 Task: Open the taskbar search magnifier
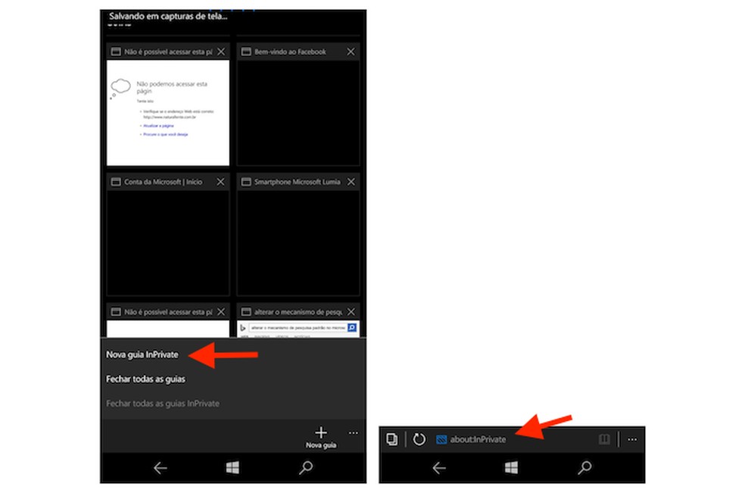point(584,469)
